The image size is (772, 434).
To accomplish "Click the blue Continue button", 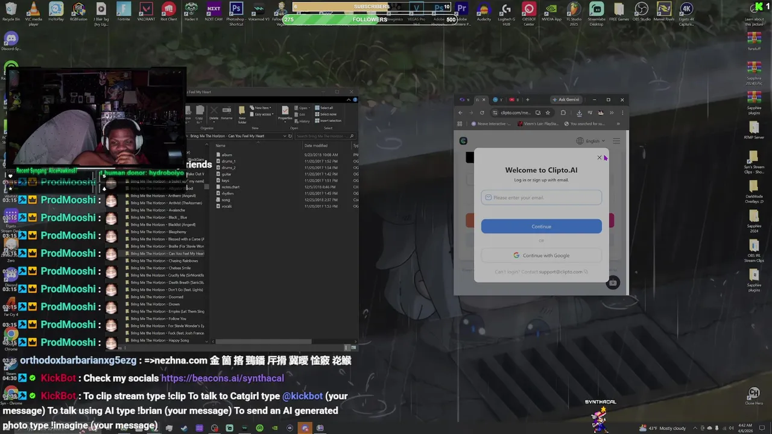I will click(x=541, y=227).
